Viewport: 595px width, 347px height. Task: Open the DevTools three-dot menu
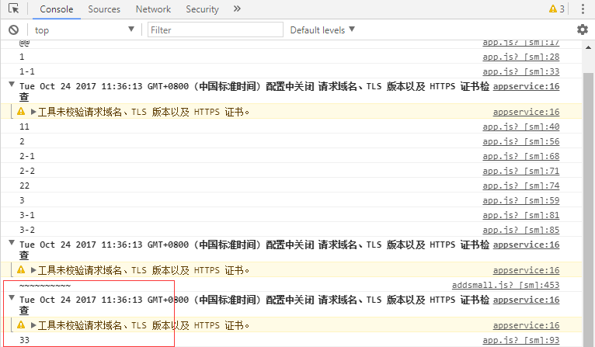(x=582, y=9)
